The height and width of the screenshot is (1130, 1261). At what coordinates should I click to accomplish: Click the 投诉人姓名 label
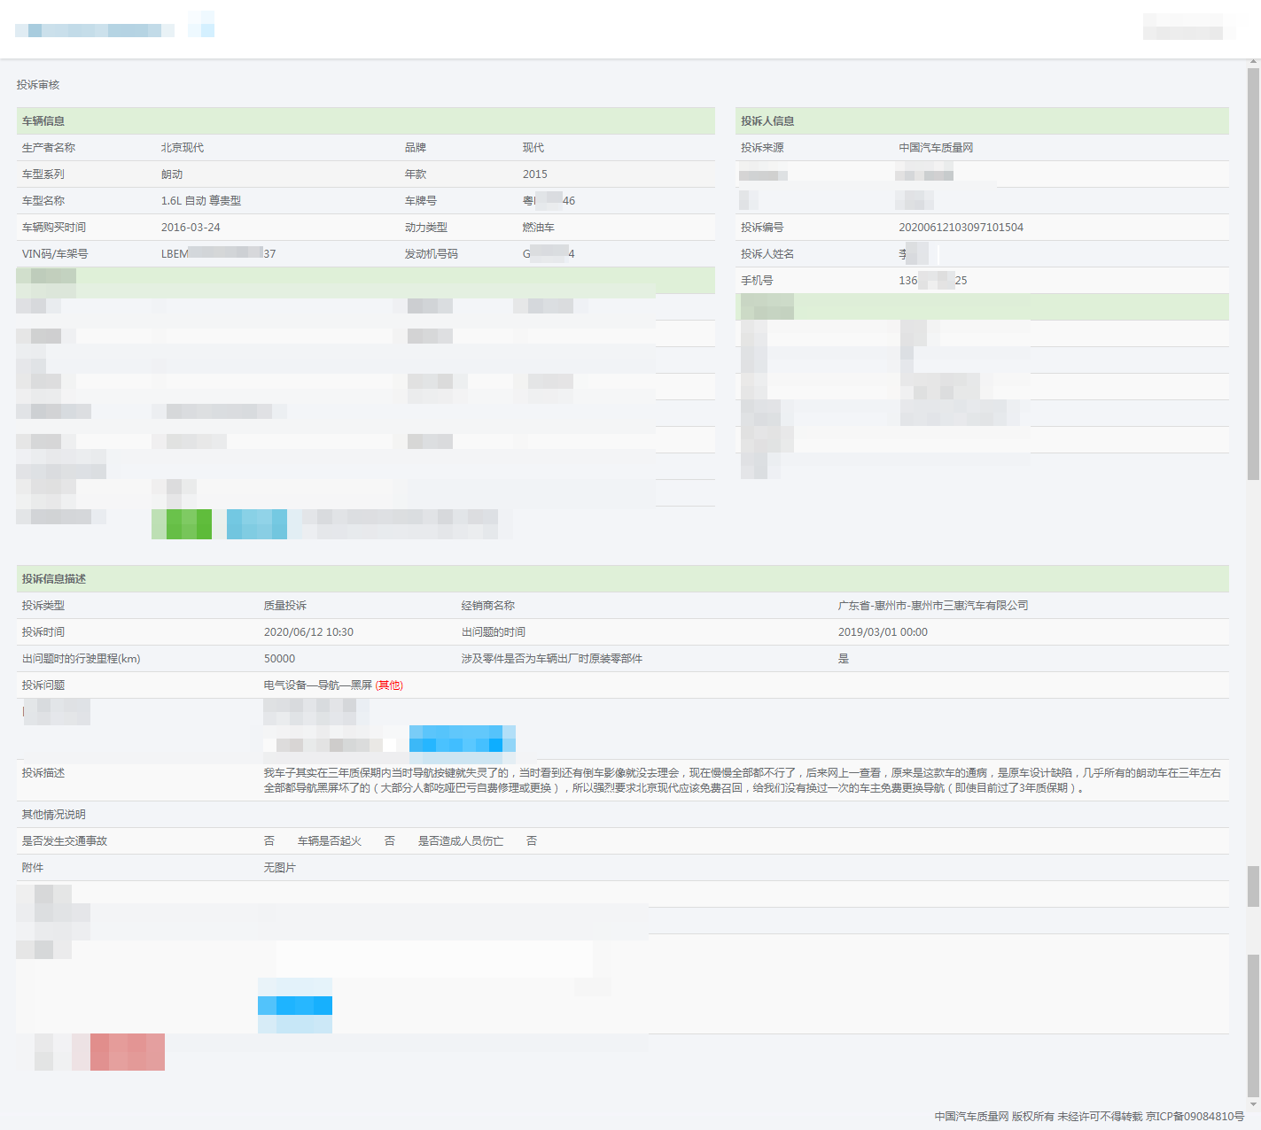[767, 254]
